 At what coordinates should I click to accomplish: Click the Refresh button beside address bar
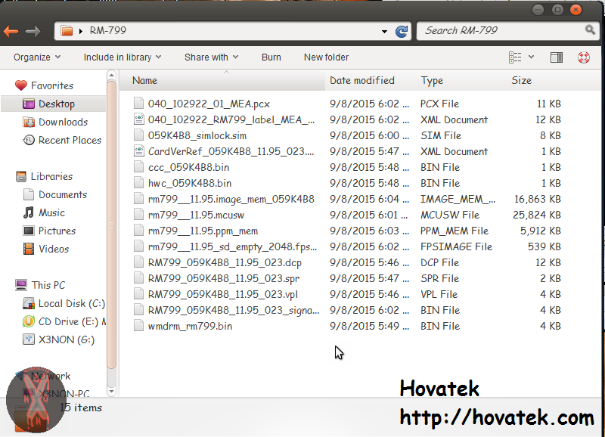click(x=402, y=31)
